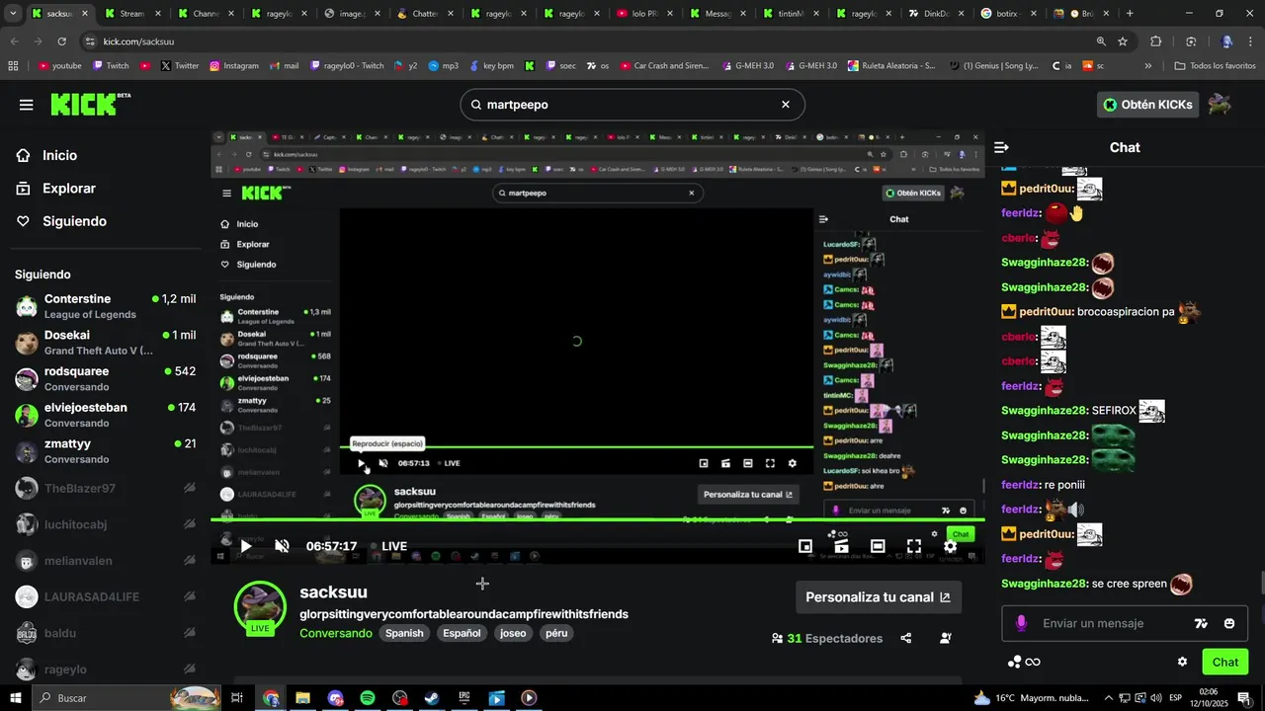
Task: Open the Obtén KICKs button
Action: (x=1147, y=105)
